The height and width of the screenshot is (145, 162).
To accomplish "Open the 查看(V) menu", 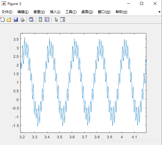I will (x=39, y=12).
